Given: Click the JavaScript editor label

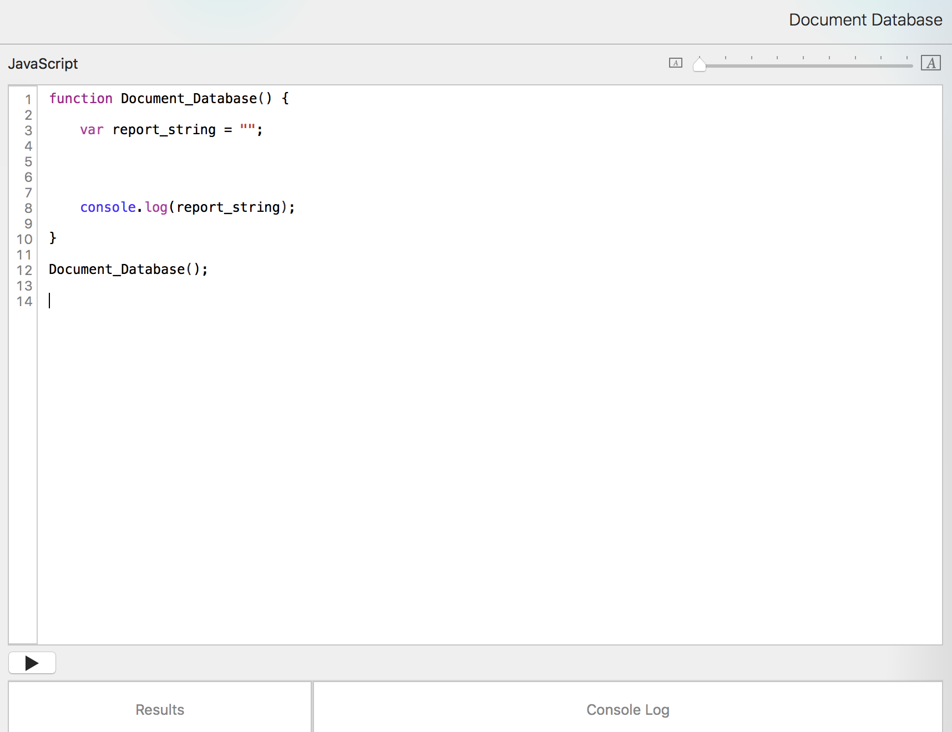Looking at the screenshot, I should click(43, 64).
